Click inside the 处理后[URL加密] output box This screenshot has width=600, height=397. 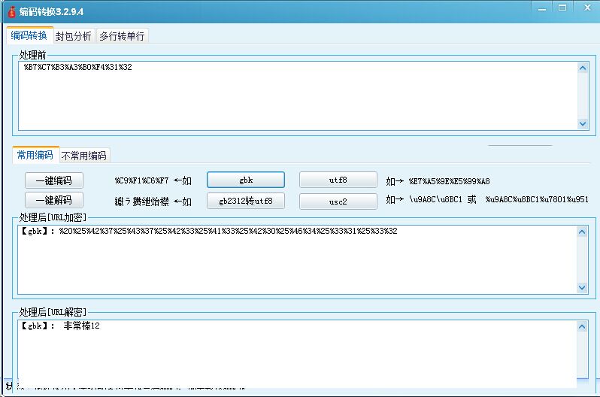297,259
